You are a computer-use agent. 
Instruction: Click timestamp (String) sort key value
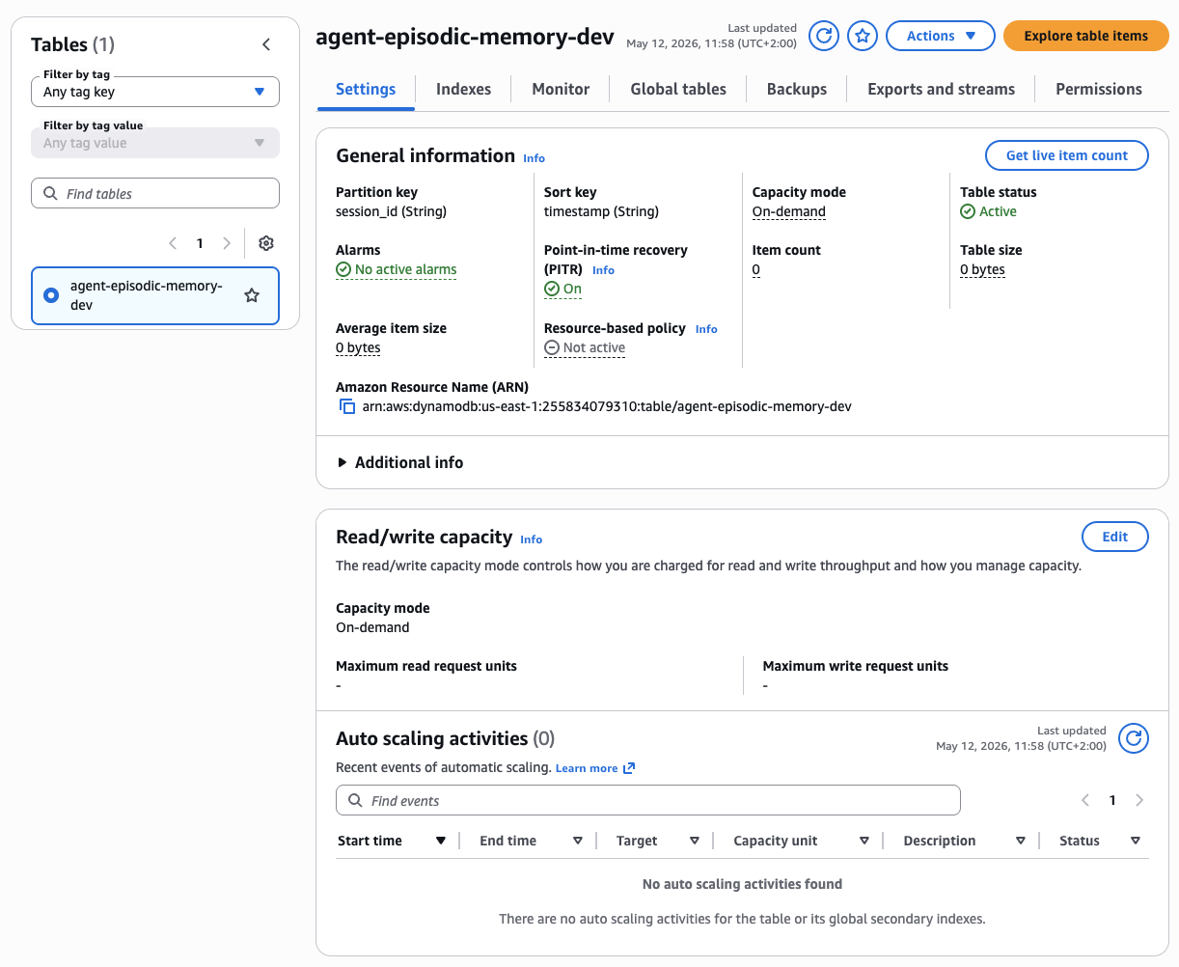click(601, 211)
